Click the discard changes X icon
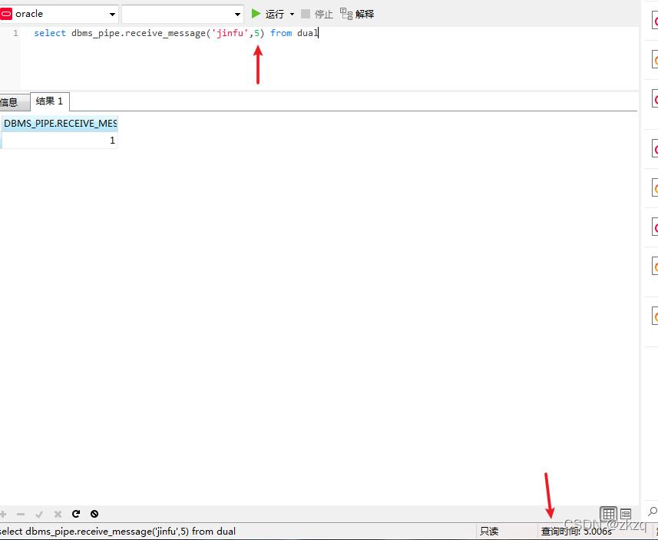Viewport: 658px width, 540px height. pos(58,514)
